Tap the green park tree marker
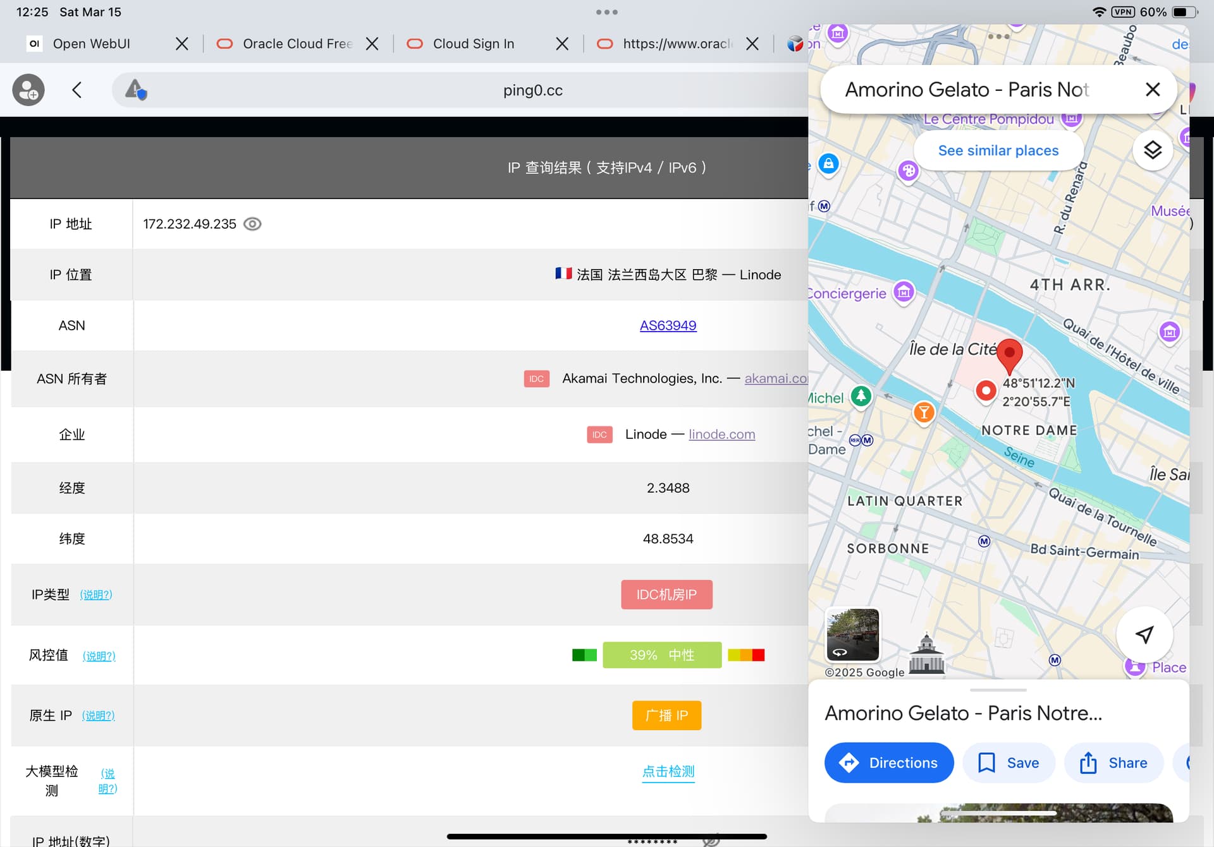Viewport: 1214px width, 847px height. 861,397
